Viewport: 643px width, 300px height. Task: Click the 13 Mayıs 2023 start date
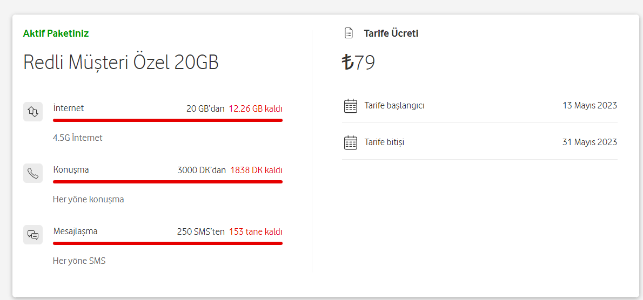click(x=590, y=106)
